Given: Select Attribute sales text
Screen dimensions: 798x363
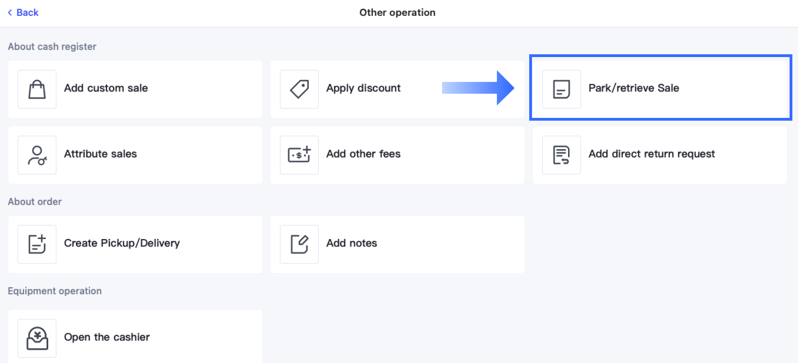Looking at the screenshot, I should (100, 154).
